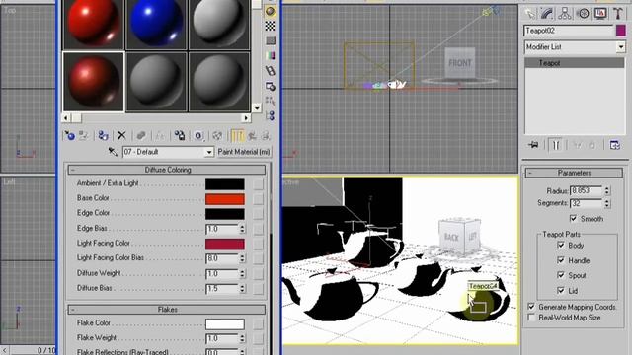Click the Make Material Copy icon

[140, 136]
